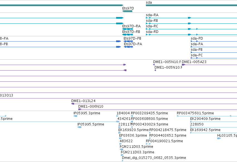
Task: Click the 434261 feature label
Action: tap(124, 119)
